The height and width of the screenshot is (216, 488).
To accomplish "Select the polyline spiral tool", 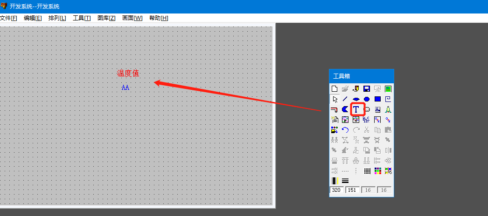I will pyautogui.click(x=388, y=99).
